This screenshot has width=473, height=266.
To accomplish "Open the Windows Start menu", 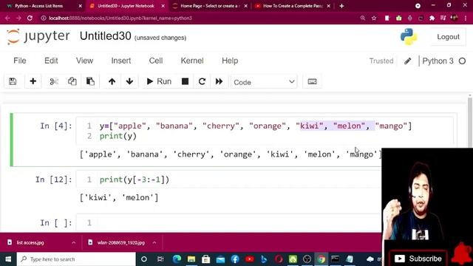I will 8,259.
